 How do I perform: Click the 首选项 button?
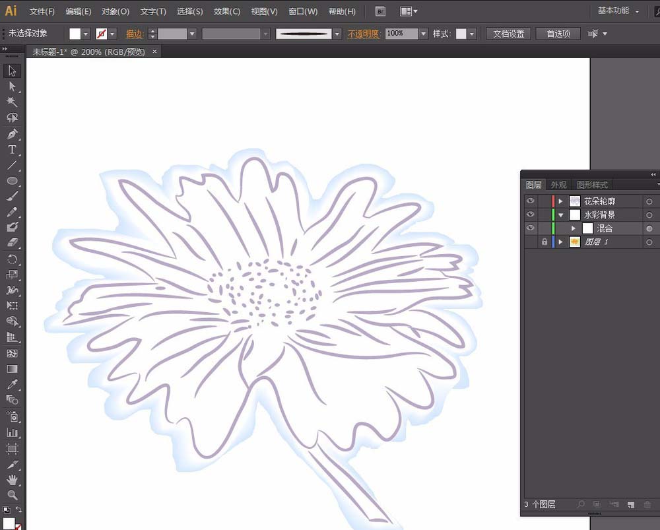coord(558,34)
